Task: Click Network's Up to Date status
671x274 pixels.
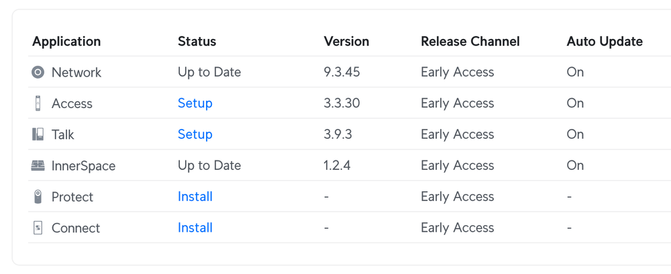Action: pyautogui.click(x=209, y=73)
